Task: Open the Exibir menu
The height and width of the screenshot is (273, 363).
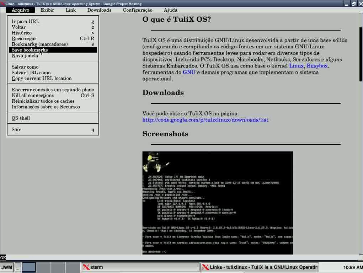Action: [x=47, y=10]
